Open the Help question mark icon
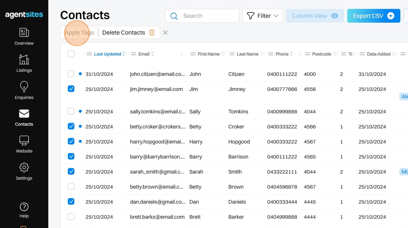Screen dimensions: 408x228 click(24, 207)
